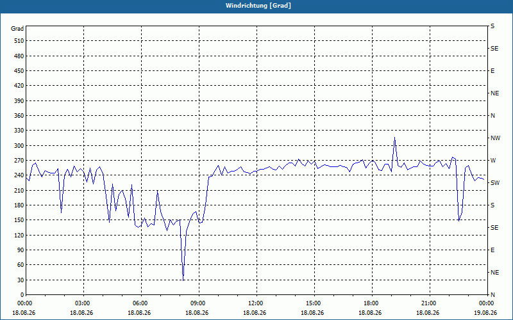Click the 15:00 time axis label
The image size is (513, 320).
pos(313,303)
